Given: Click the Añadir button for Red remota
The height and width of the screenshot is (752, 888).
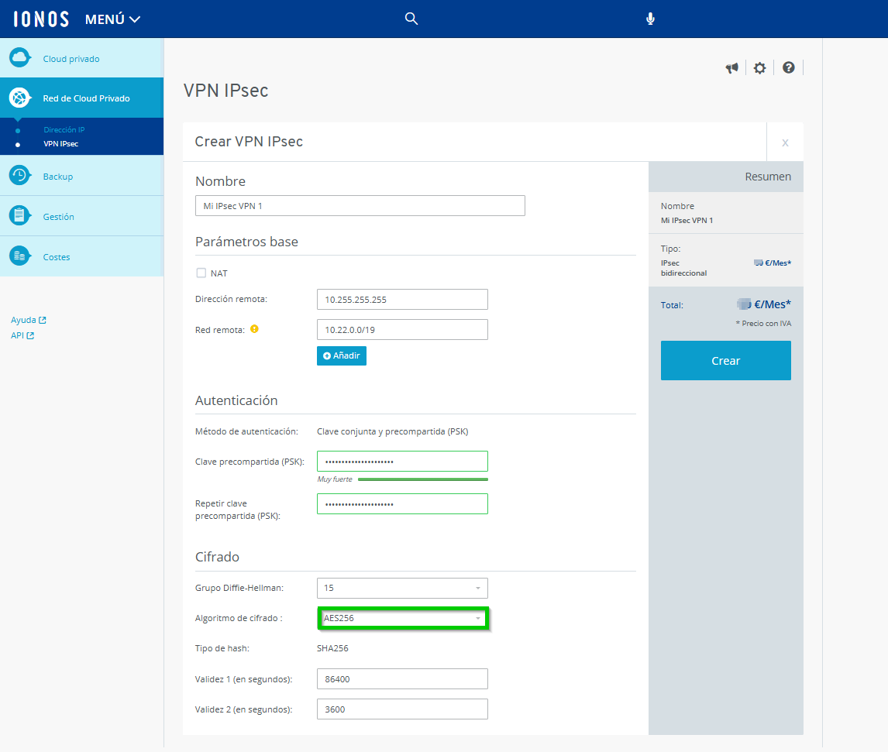Looking at the screenshot, I should 341,355.
